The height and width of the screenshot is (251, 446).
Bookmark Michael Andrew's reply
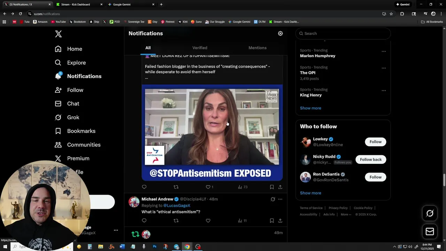(x=272, y=220)
